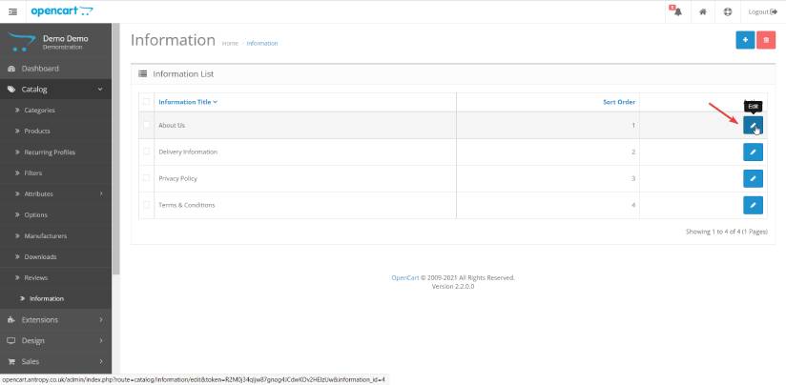Click the Logout link
This screenshot has height=385, width=786.
coord(762,11)
